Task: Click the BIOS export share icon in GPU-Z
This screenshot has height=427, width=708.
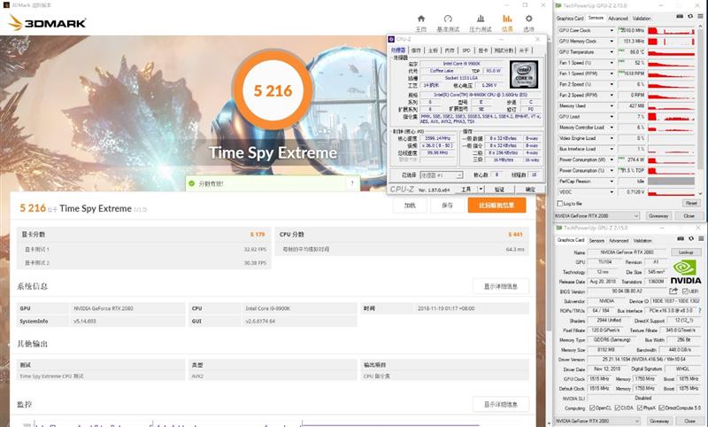Action: click(673, 291)
